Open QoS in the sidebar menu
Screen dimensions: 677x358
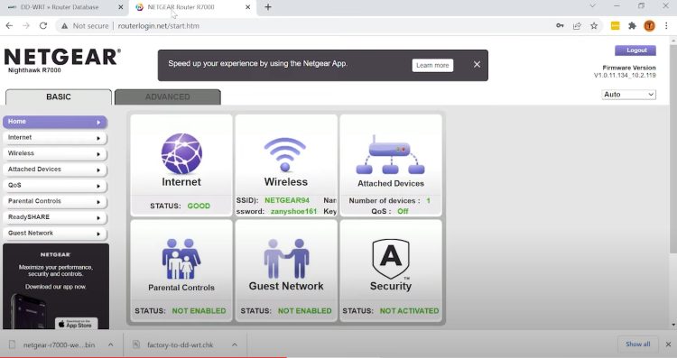click(55, 186)
